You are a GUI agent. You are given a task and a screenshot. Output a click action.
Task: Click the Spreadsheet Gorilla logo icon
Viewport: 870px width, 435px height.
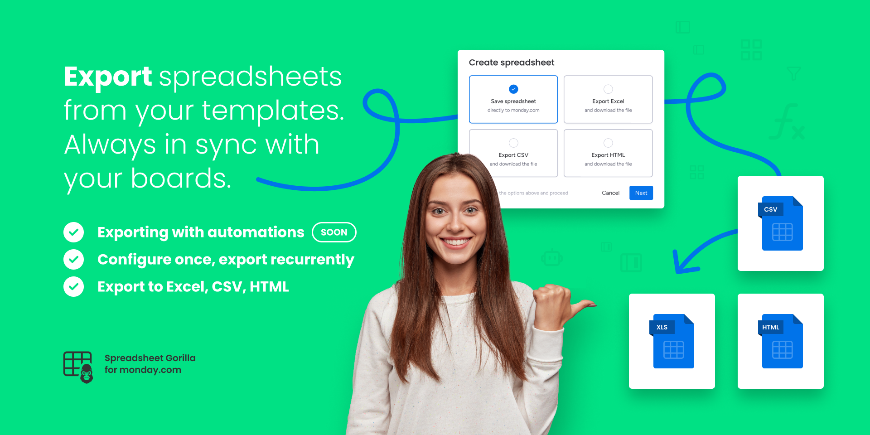click(x=78, y=366)
